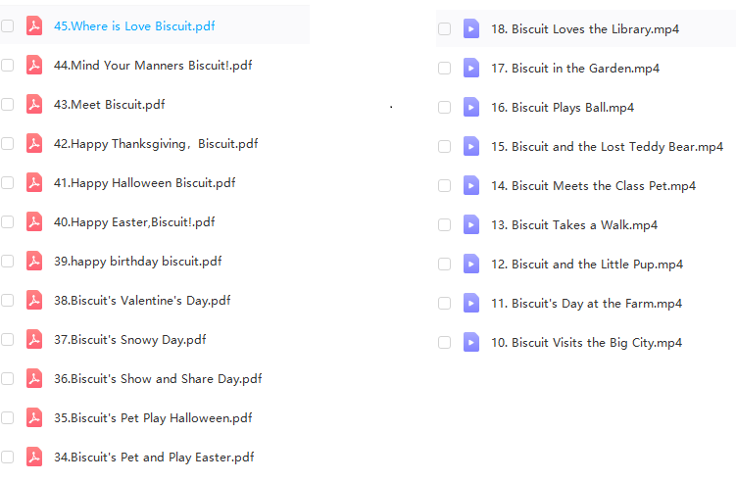Open file name 43.Meet Biscuit.pdf

[110, 105]
